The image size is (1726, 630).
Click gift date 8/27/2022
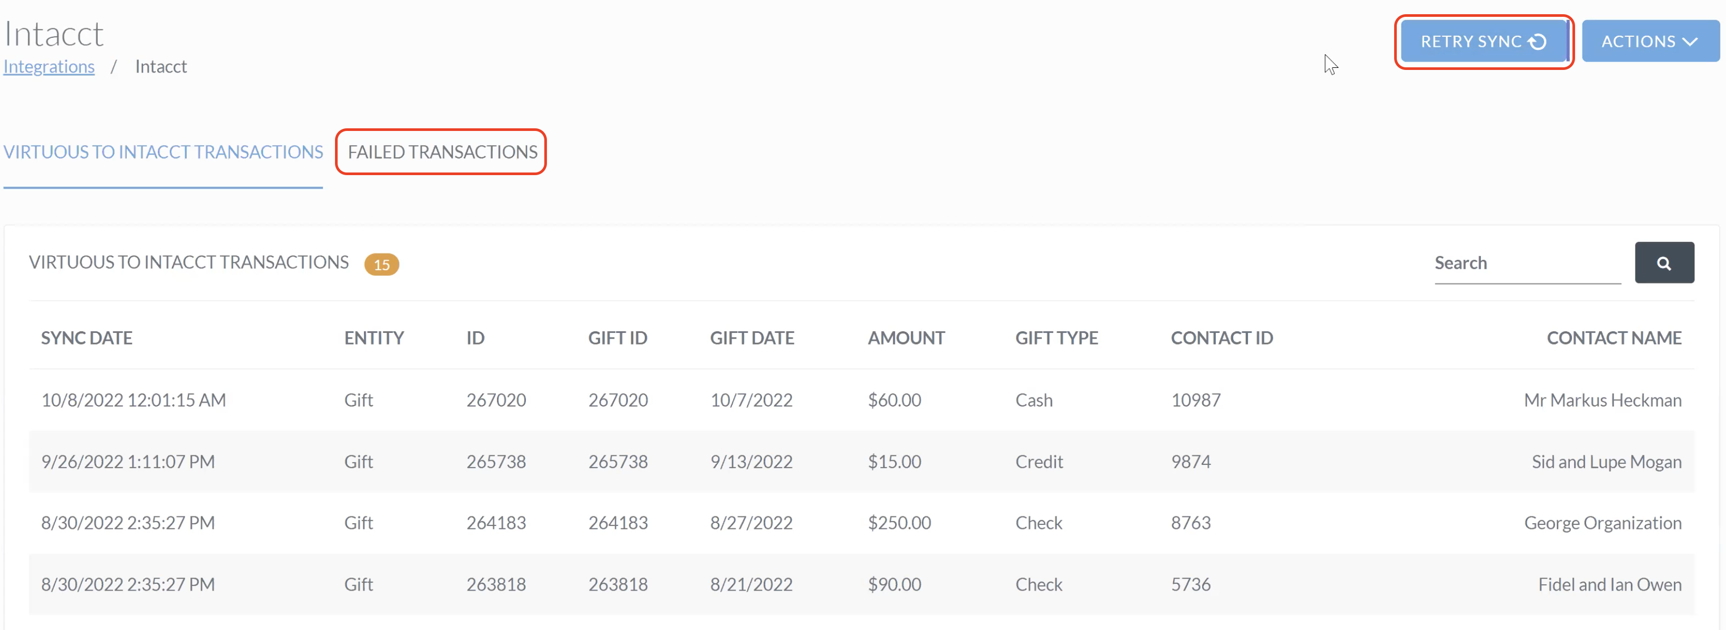tap(751, 523)
